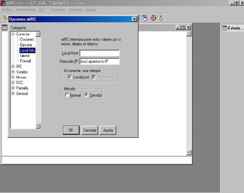Open the Comandos menu
Screen dimensions: 244x193
[x=57, y=10]
